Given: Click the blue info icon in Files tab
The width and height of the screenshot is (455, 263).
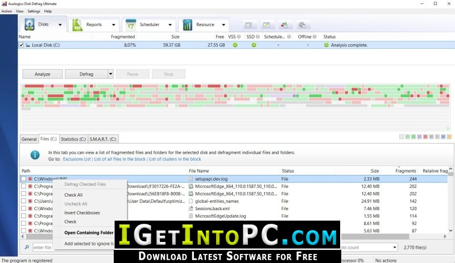Looking at the screenshot, I should [x=35, y=155].
